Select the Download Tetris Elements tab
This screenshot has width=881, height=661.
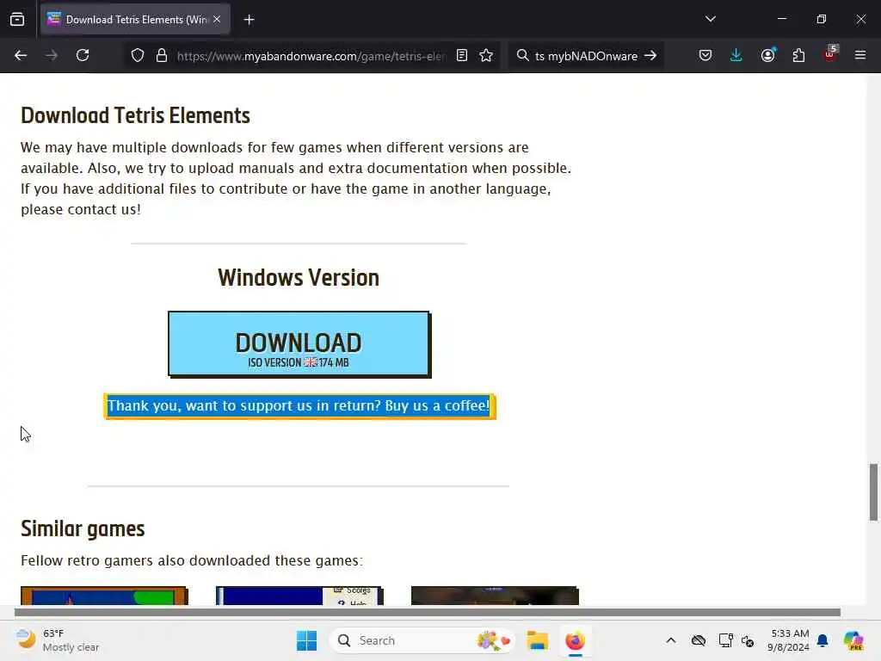click(135, 20)
